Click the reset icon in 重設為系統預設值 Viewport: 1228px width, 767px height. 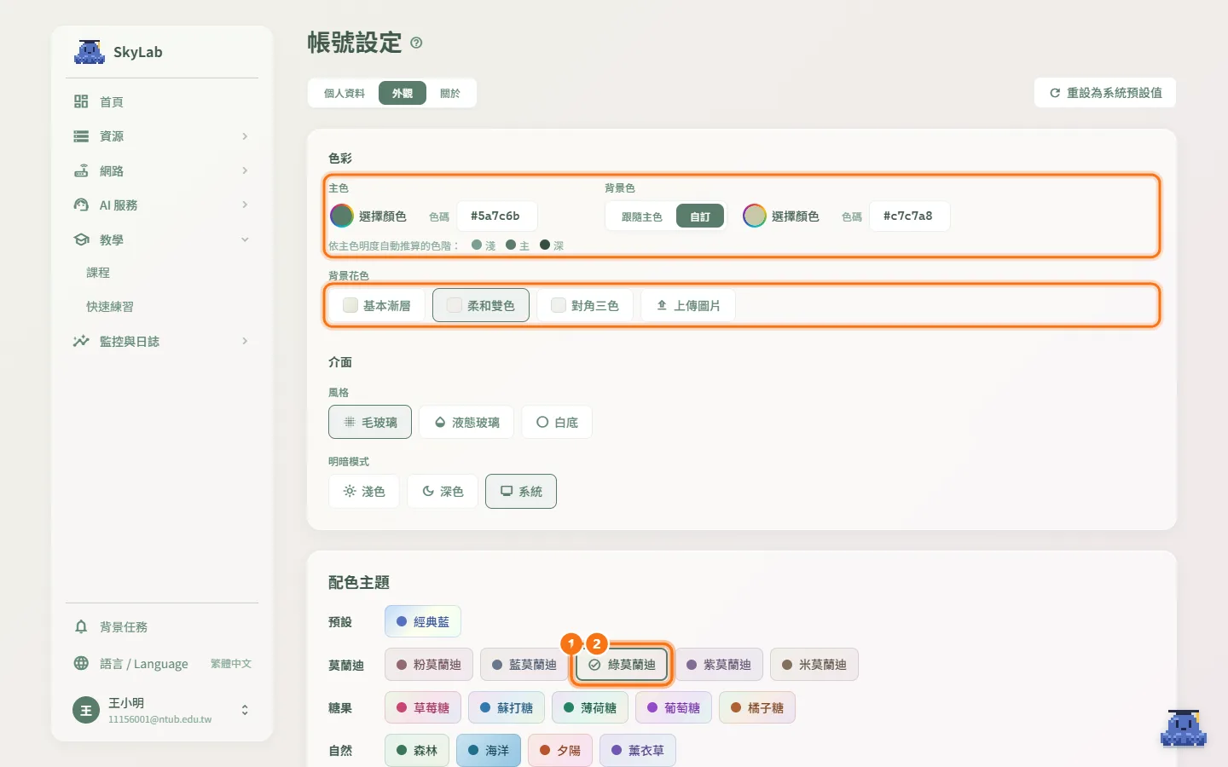tap(1055, 93)
